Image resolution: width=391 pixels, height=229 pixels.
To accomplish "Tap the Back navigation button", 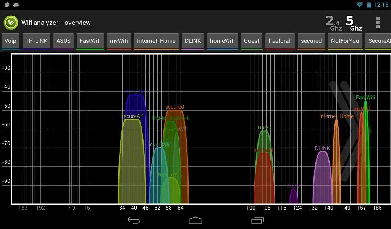I will pyautogui.click(x=134, y=220).
